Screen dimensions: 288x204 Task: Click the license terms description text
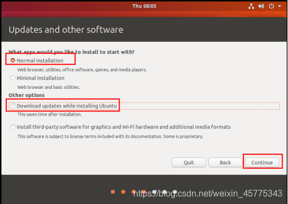(x=110, y=137)
